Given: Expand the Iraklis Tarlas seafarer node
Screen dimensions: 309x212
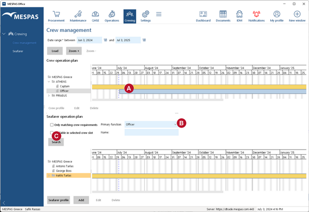Looking at the screenshot, I should pos(49,175).
